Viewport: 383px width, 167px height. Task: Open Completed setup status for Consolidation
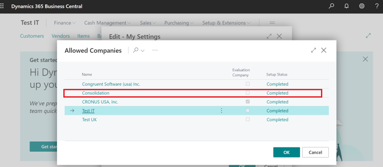tap(277, 93)
